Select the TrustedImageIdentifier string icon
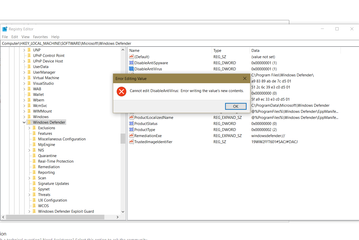 [131, 142]
